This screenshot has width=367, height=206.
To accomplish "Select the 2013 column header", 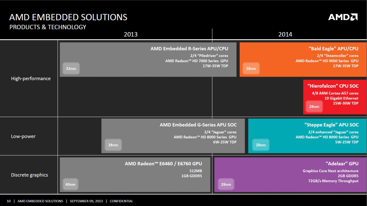I will pos(131,34).
